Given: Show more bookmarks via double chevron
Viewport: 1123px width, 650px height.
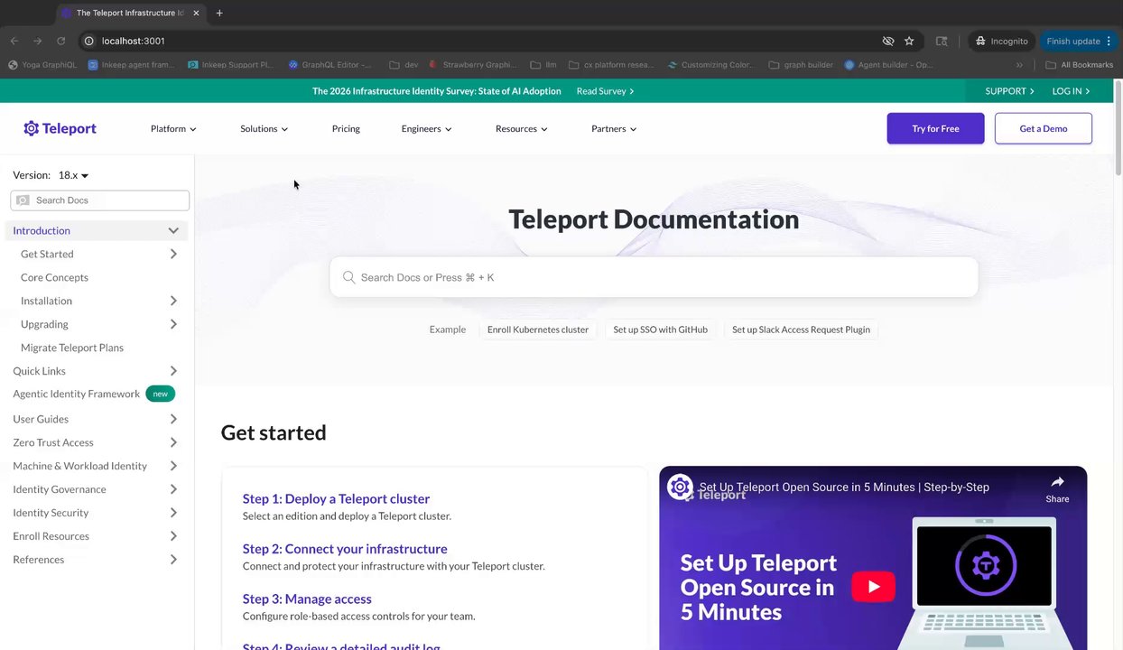Looking at the screenshot, I should click(x=1019, y=65).
